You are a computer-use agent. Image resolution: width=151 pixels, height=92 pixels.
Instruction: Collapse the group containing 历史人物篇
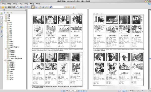(4, 49)
